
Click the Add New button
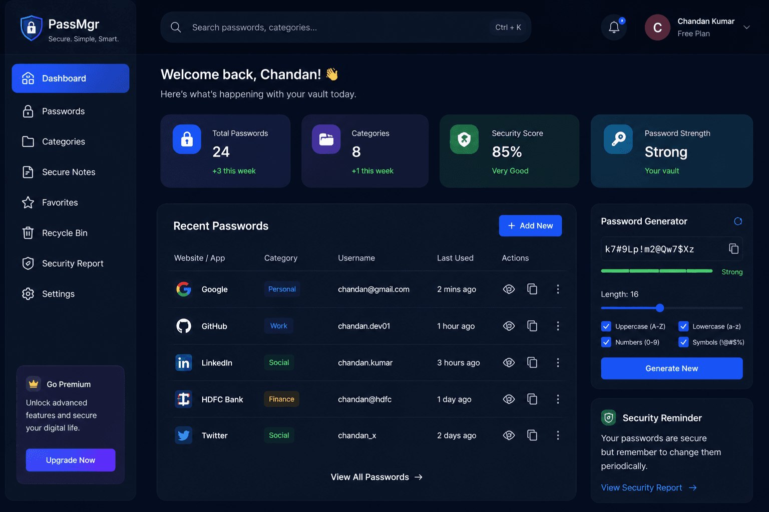click(530, 225)
